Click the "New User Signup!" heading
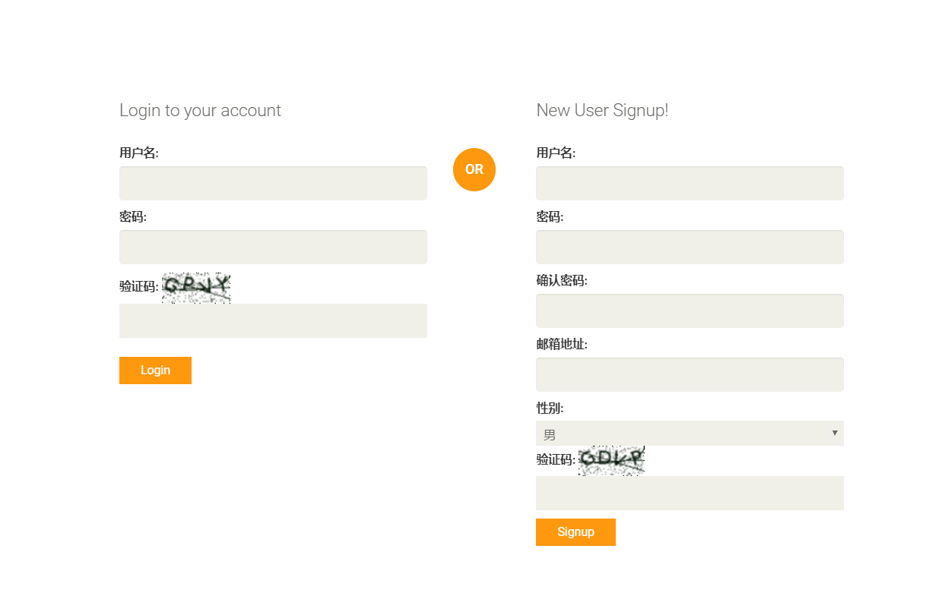The height and width of the screenshot is (596, 929). [x=602, y=111]
